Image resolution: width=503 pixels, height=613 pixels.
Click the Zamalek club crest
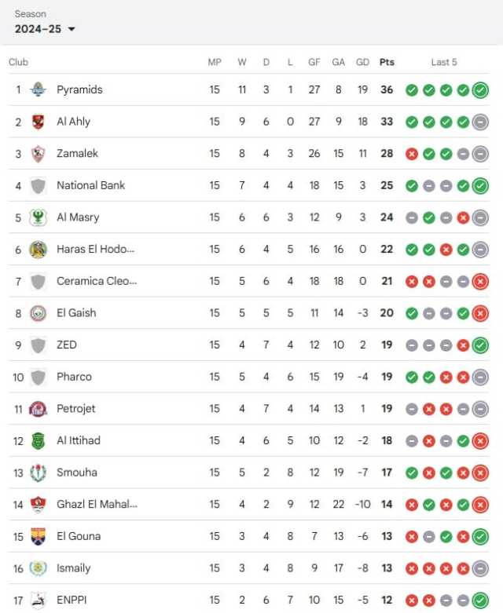pyautogui.click(x=38, y=154)
